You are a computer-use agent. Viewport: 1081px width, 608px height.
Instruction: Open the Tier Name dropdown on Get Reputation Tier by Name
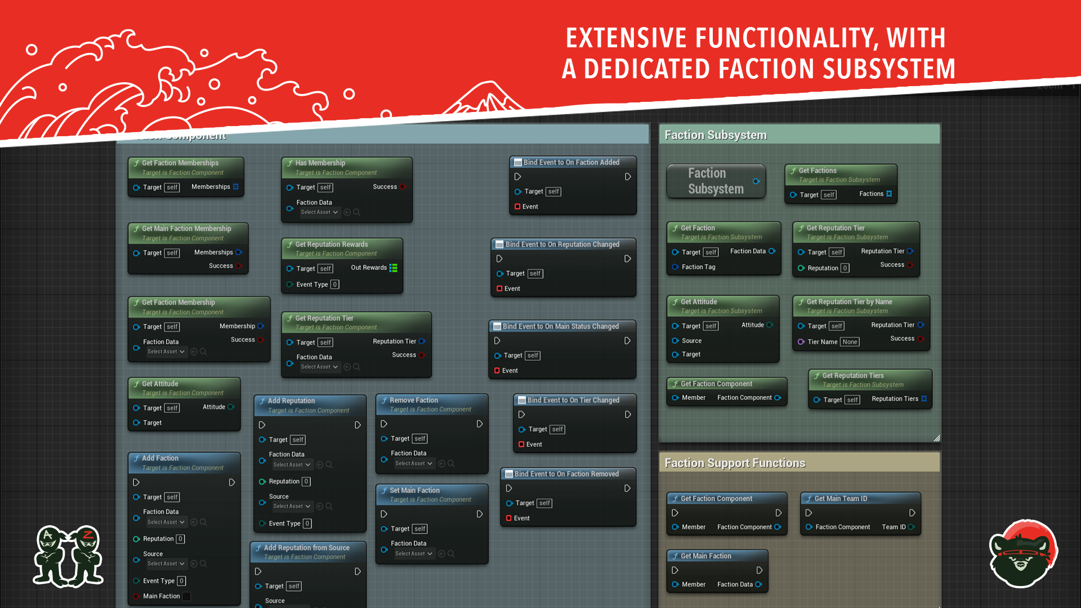(x=849, y=341)
